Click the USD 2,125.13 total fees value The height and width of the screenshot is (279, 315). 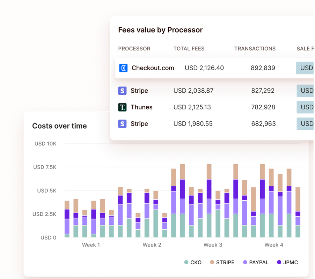point(192,107)
